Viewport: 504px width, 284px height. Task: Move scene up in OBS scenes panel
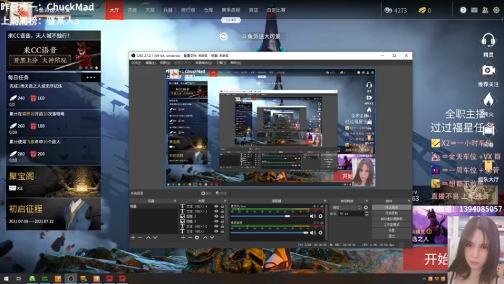click(148, 237)
